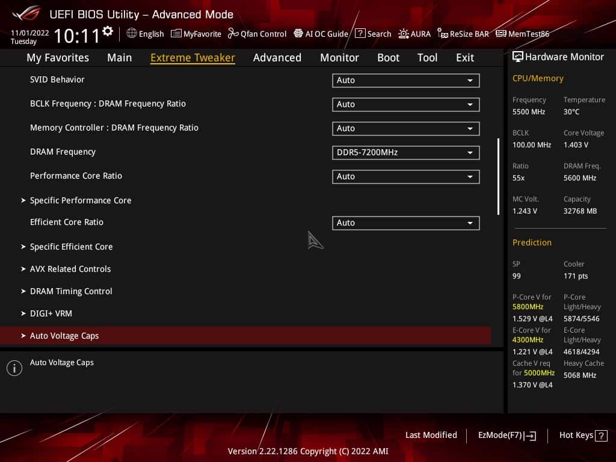616x462 pixels.
Task: Expand AVX Related Controls submenu
Action: 70,269
